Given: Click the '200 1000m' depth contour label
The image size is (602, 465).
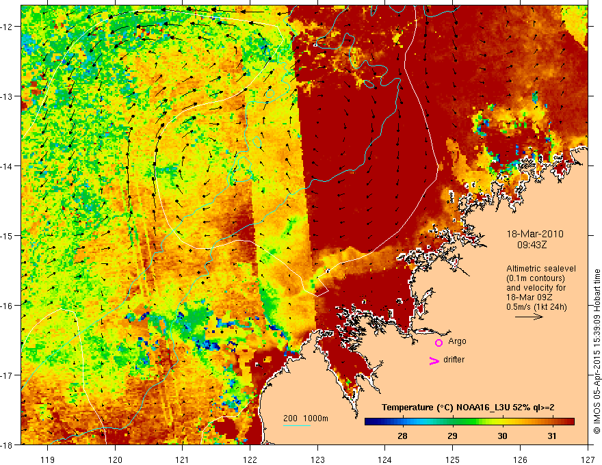Looking at the screenshot, I should coord(306,418).
